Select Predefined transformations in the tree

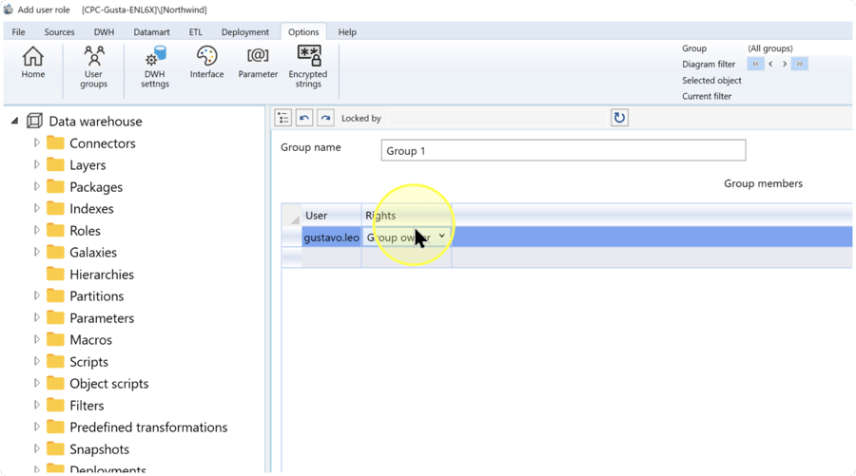coord(148,427)
